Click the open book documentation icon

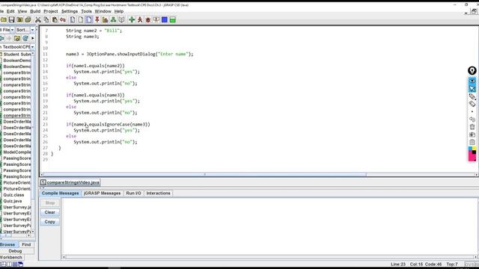(x=121, y=20)
